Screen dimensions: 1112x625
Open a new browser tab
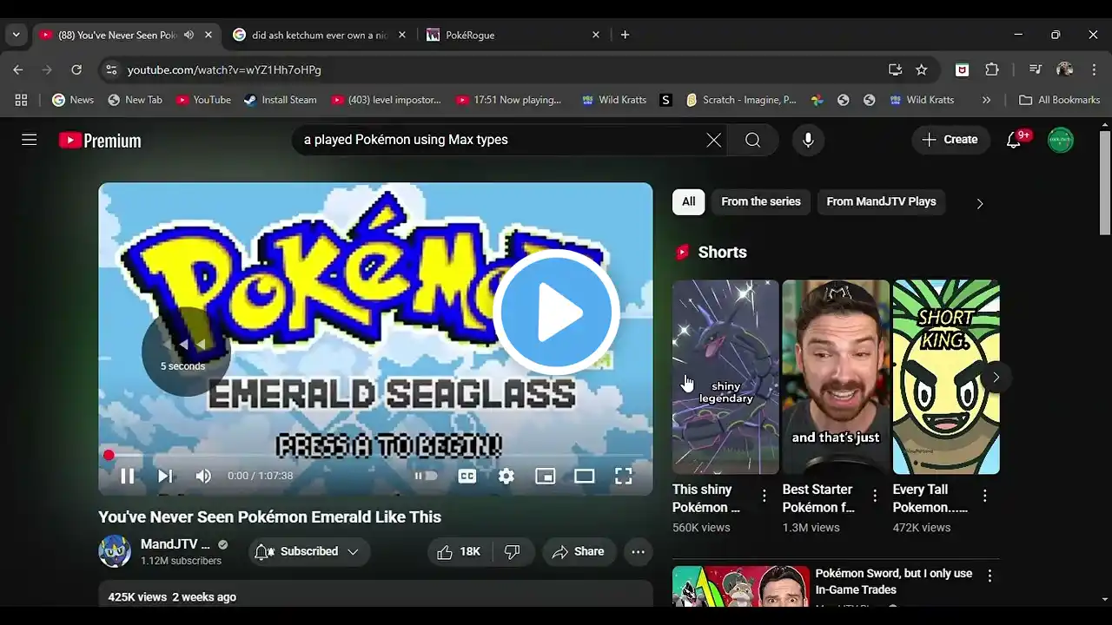625,35
